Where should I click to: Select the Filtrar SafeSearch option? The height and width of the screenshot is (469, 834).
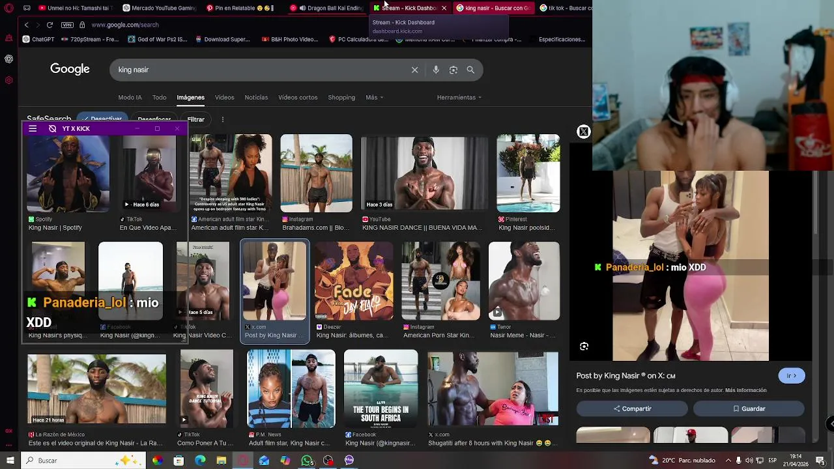click(x=195, y=119)
